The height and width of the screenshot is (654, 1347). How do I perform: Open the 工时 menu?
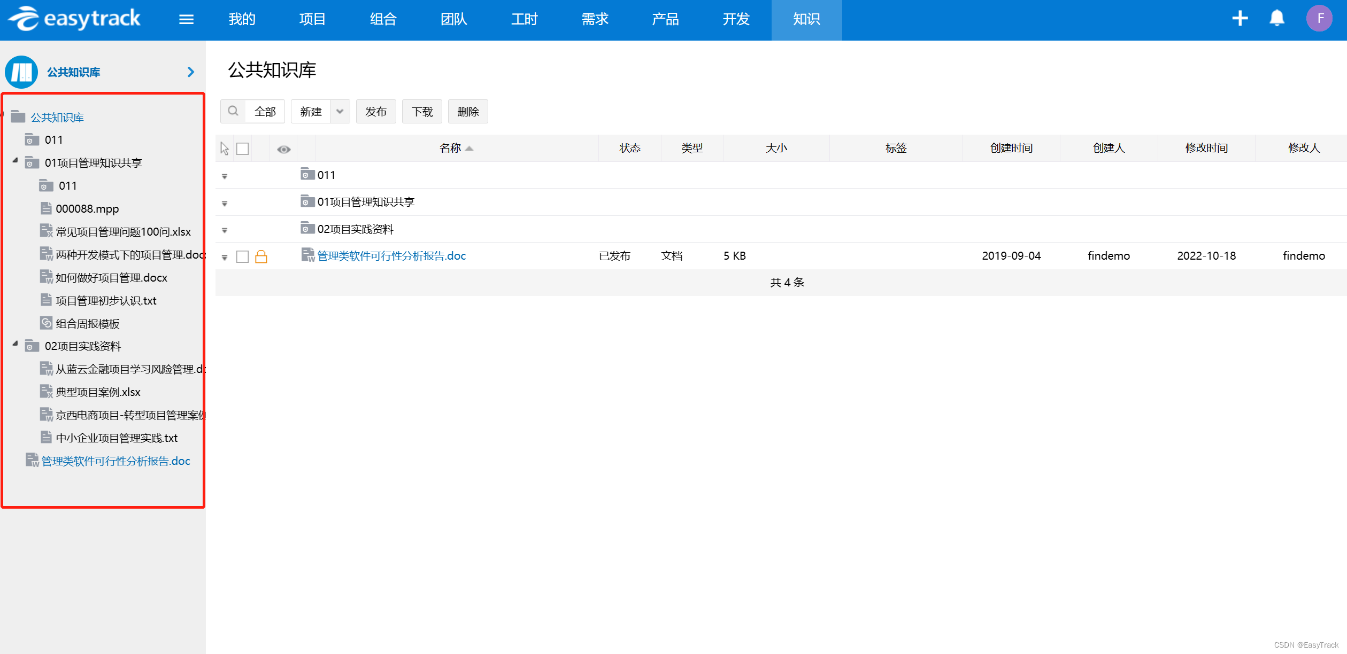[x=524, y=19]
